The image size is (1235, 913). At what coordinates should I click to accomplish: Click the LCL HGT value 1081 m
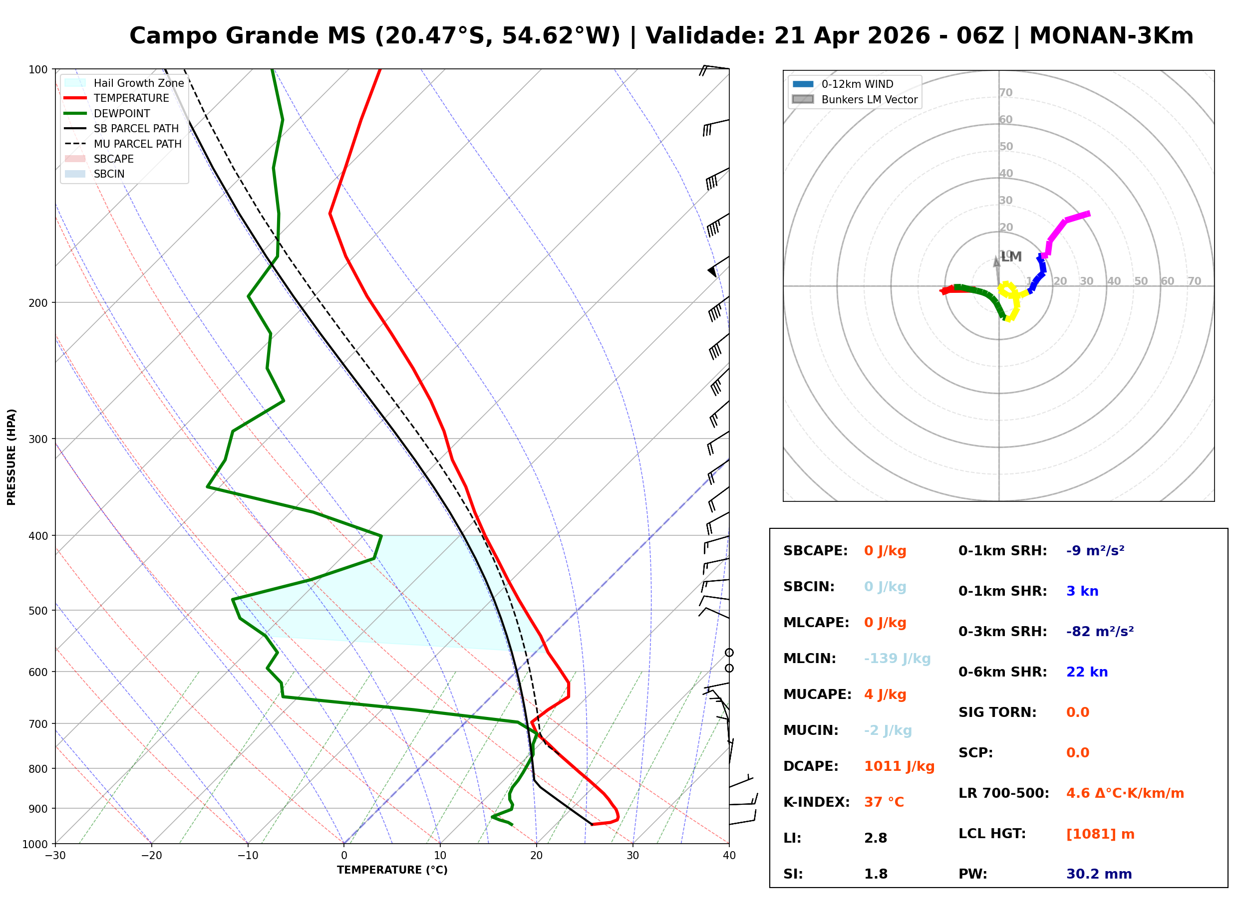[1100, 834]
